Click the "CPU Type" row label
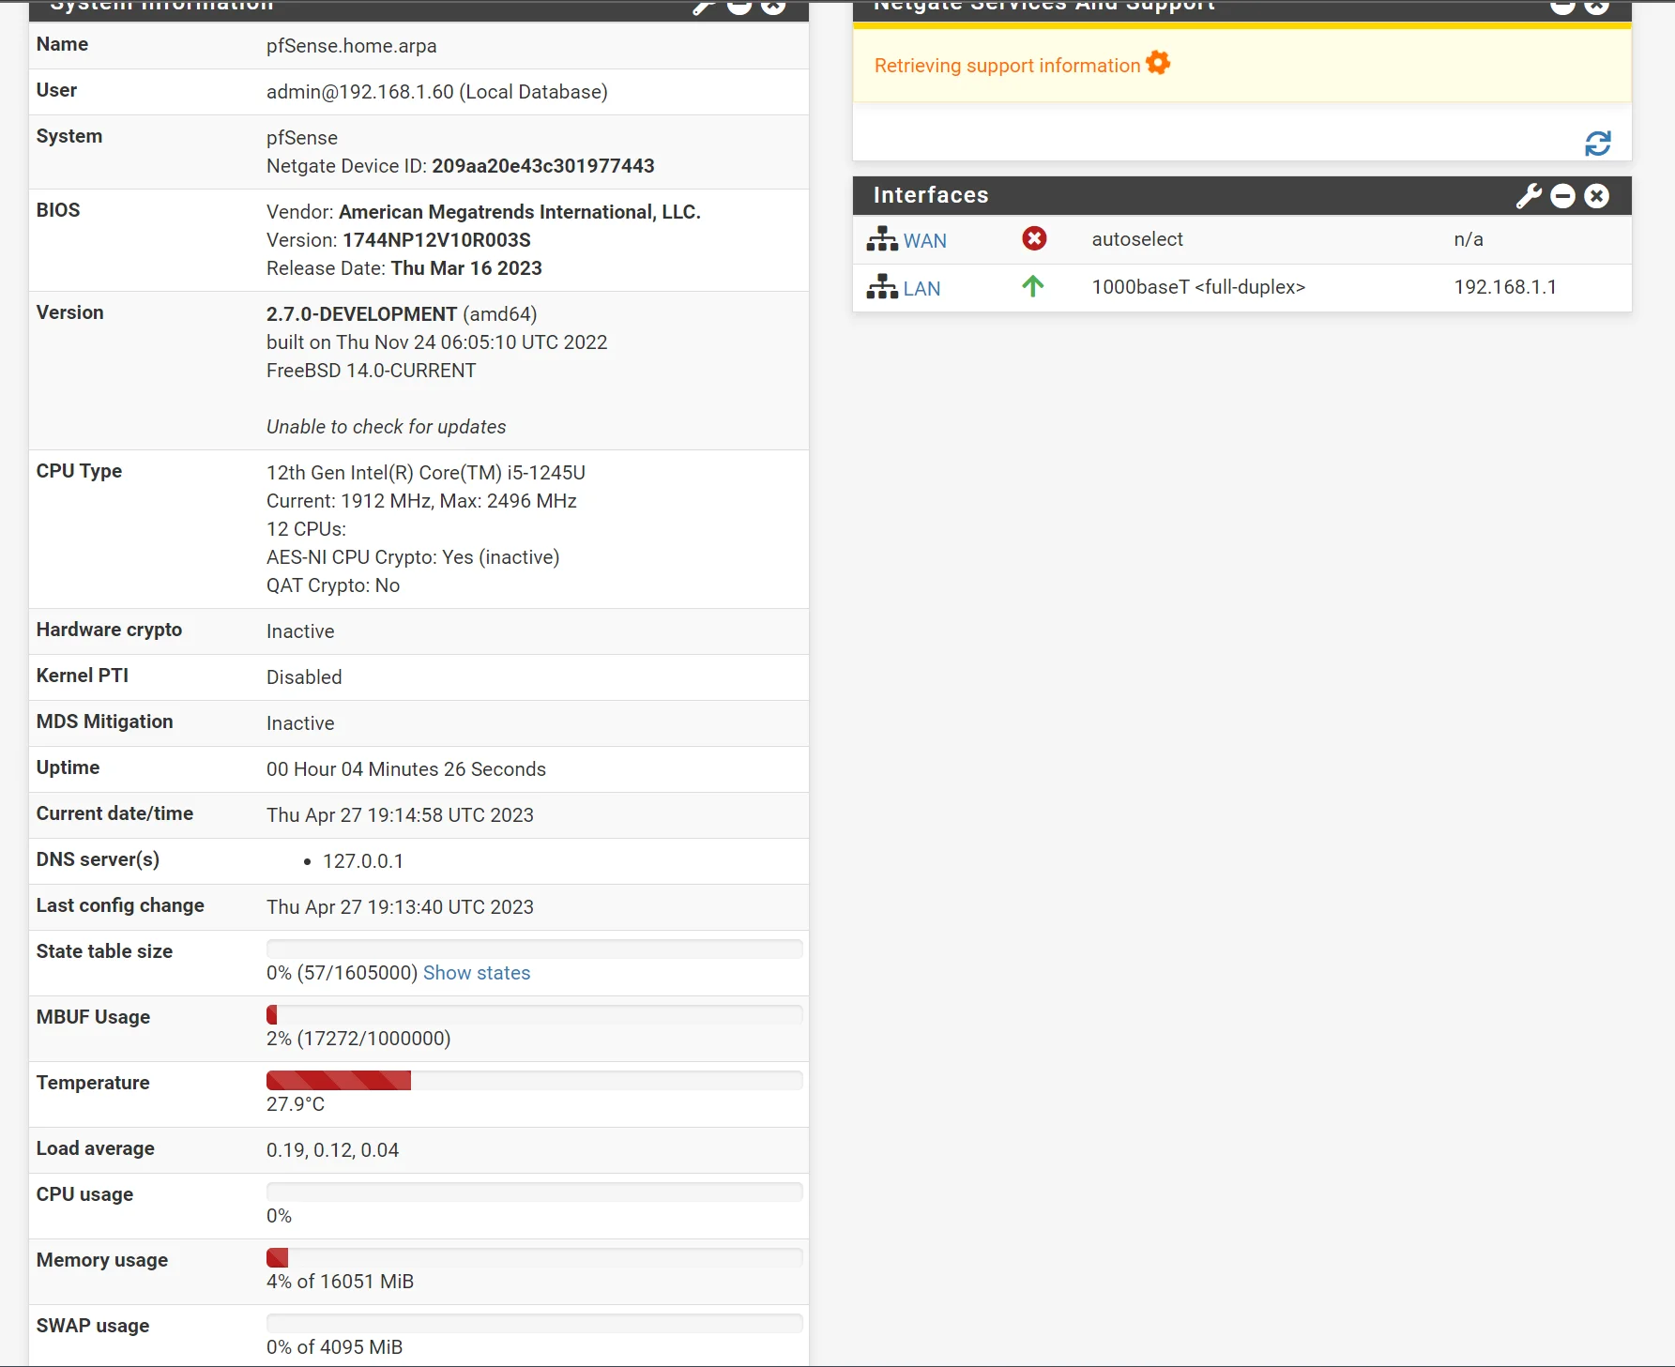The height and width of the screenshot is (1367, 1675). 79,471
